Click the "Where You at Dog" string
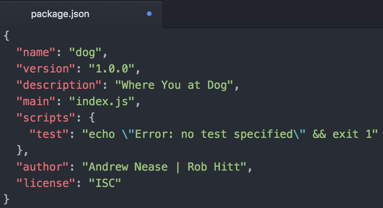The height and width of the screenshot is (208, 383). coord(174,85)
